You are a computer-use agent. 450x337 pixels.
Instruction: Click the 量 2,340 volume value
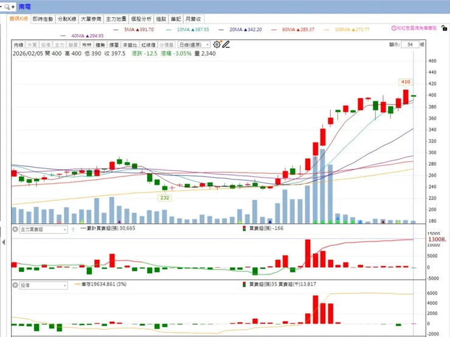[205, 53]
